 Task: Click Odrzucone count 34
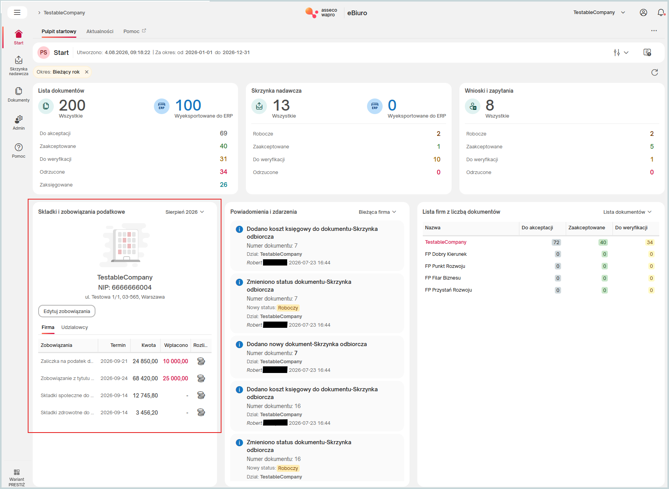click(223, 172)
